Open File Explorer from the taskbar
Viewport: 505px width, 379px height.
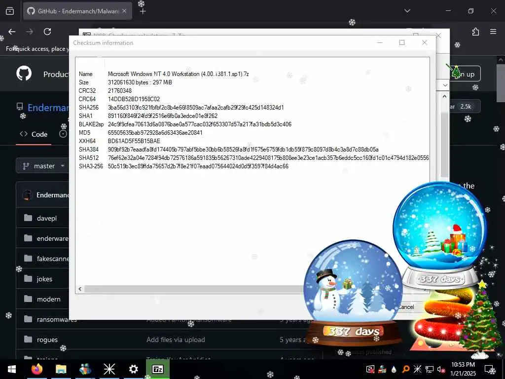coord(61,369)
